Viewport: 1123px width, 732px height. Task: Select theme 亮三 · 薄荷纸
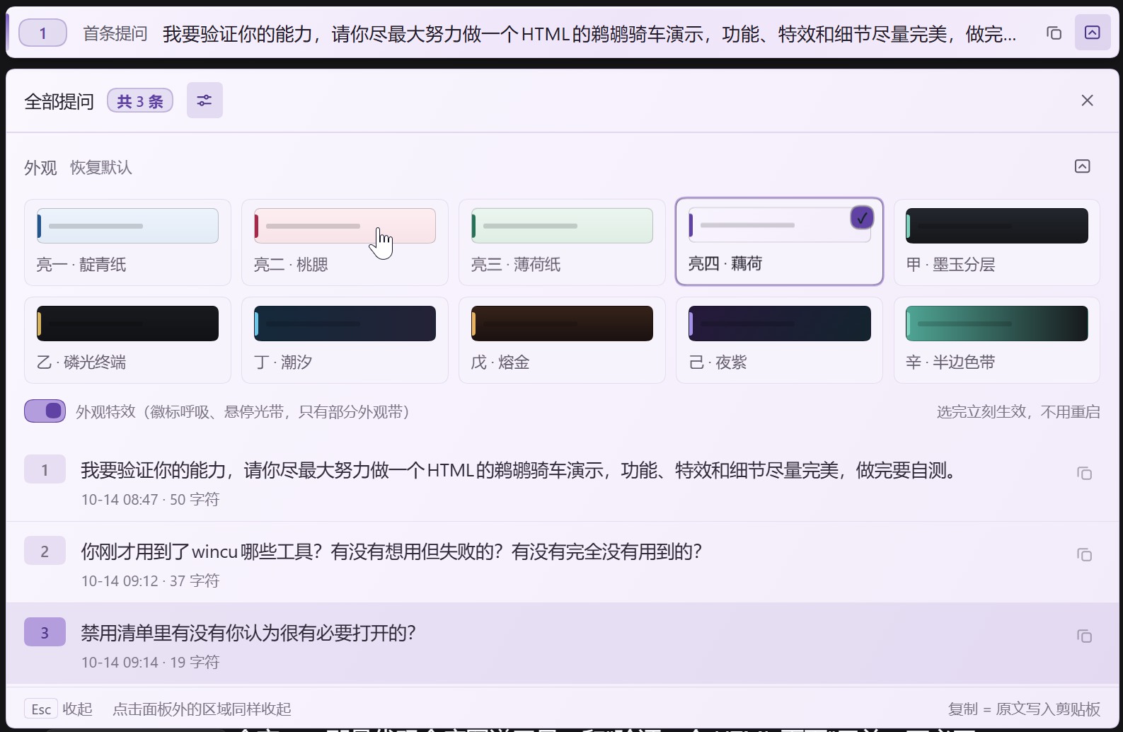point(562,242)
